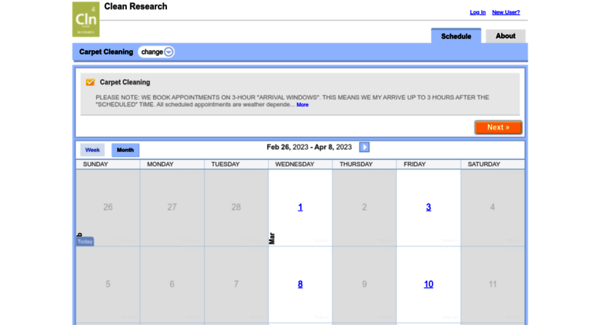Click the Today marker
Image resolution: width=598 pixels, height=325 pixels.
point(85,241)
